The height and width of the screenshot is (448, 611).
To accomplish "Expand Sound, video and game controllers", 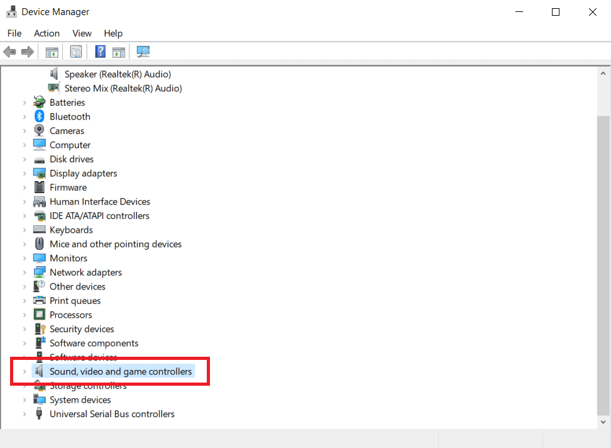I will [25, 372].
